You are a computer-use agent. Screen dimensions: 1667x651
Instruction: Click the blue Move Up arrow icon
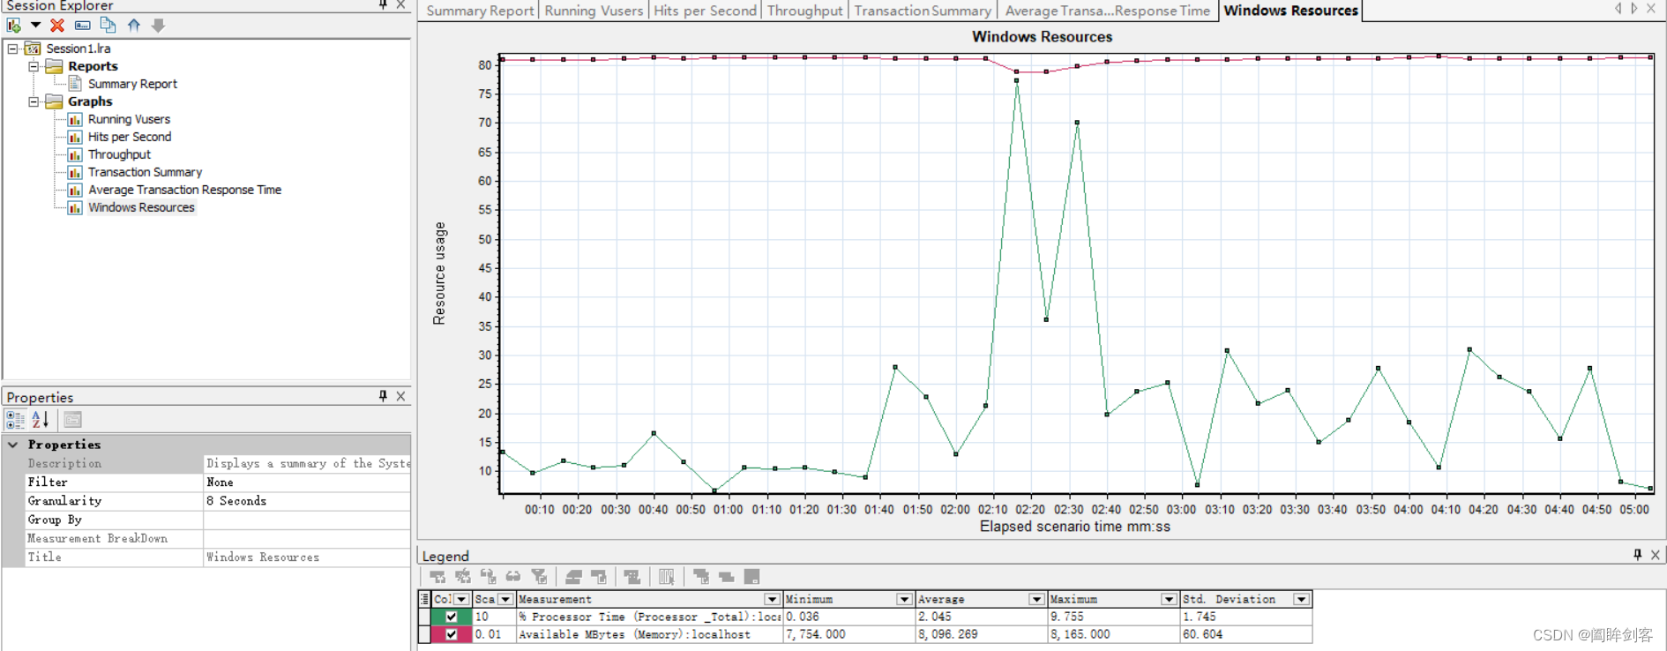click(133, 26)
